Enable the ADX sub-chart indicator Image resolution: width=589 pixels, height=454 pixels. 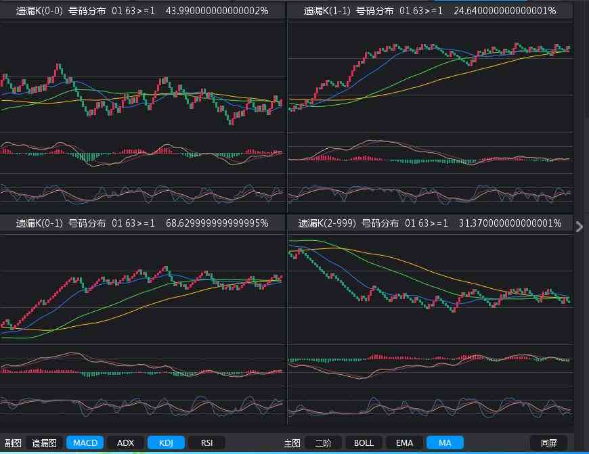(125, 442)
